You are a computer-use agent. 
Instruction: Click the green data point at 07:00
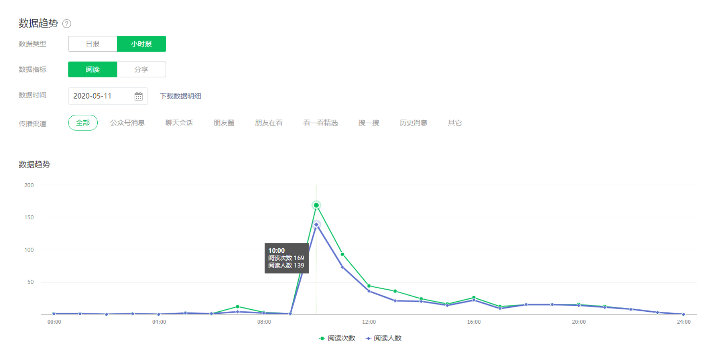238,307
